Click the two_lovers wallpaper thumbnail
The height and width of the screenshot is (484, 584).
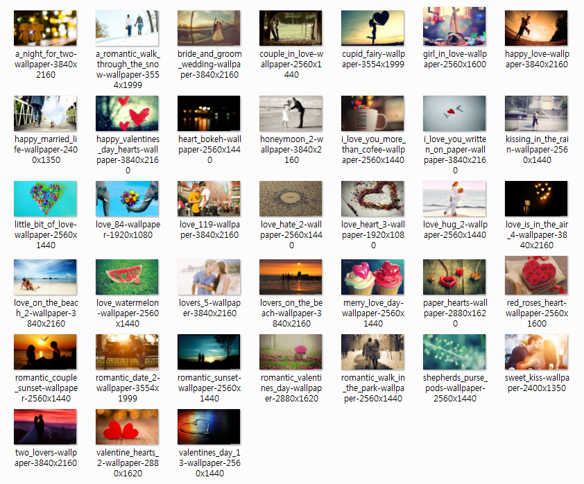45,426
